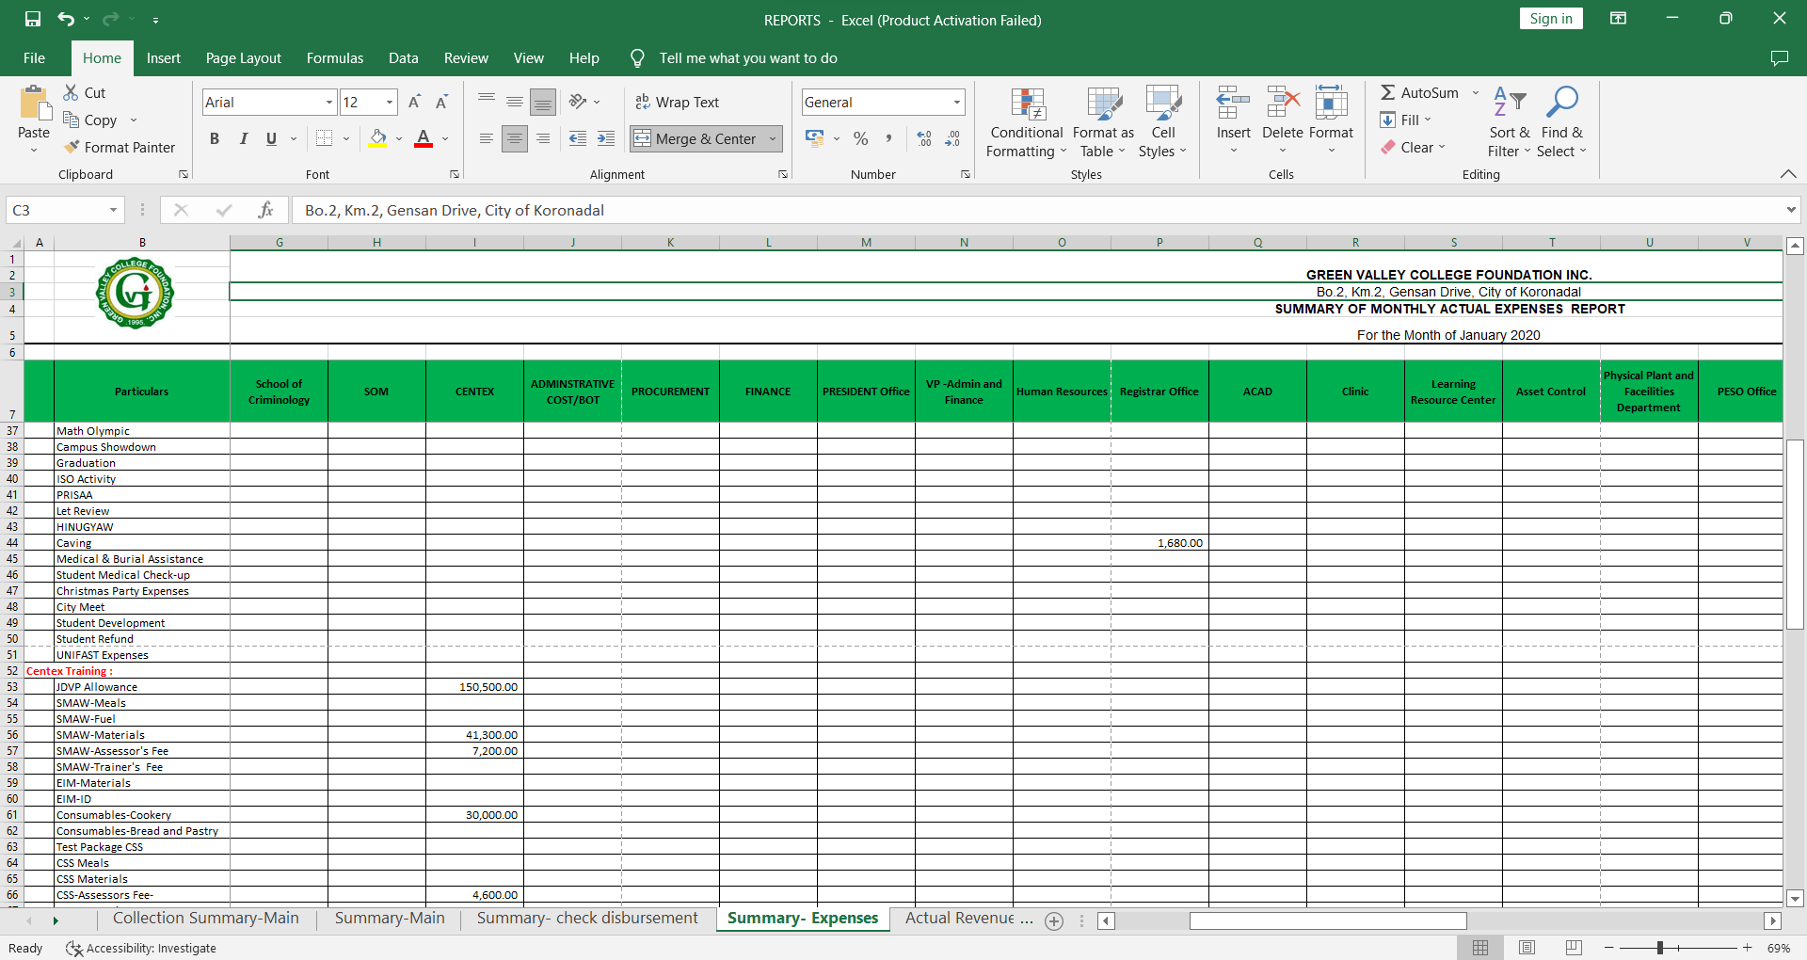
Task: Click the Paste clipboard icon
Action: 34,104
